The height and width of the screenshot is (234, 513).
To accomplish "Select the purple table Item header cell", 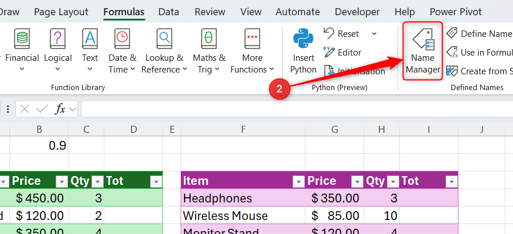I will [x=243, y=181].
